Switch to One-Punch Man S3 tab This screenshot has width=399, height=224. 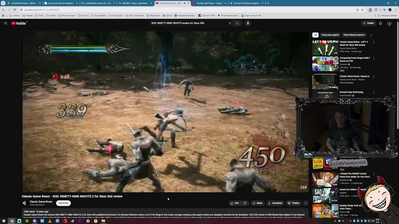coord(61,3)
